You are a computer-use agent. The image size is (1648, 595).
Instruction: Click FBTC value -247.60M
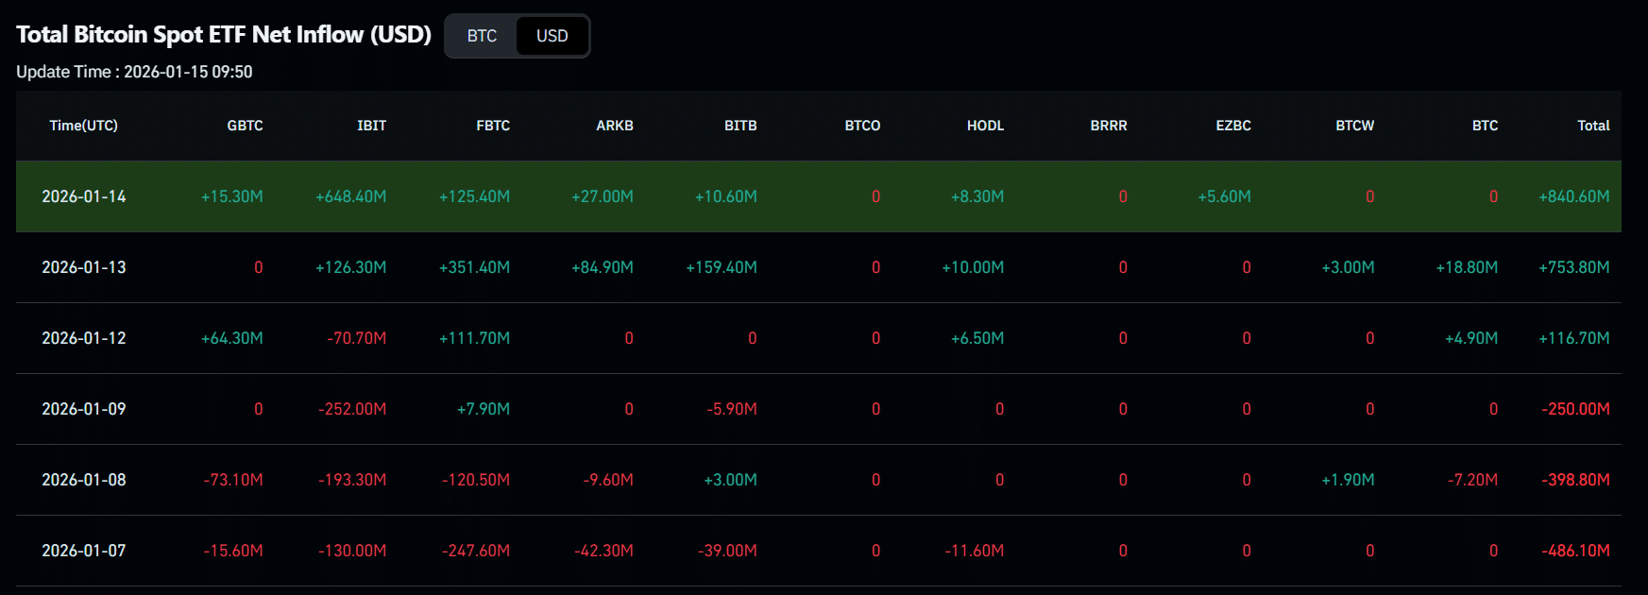coord(476,551)
